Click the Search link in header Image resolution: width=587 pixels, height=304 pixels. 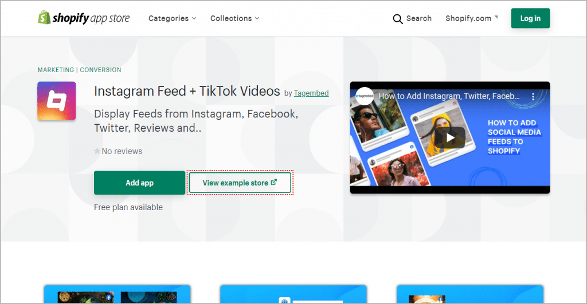tap(419, 18)
